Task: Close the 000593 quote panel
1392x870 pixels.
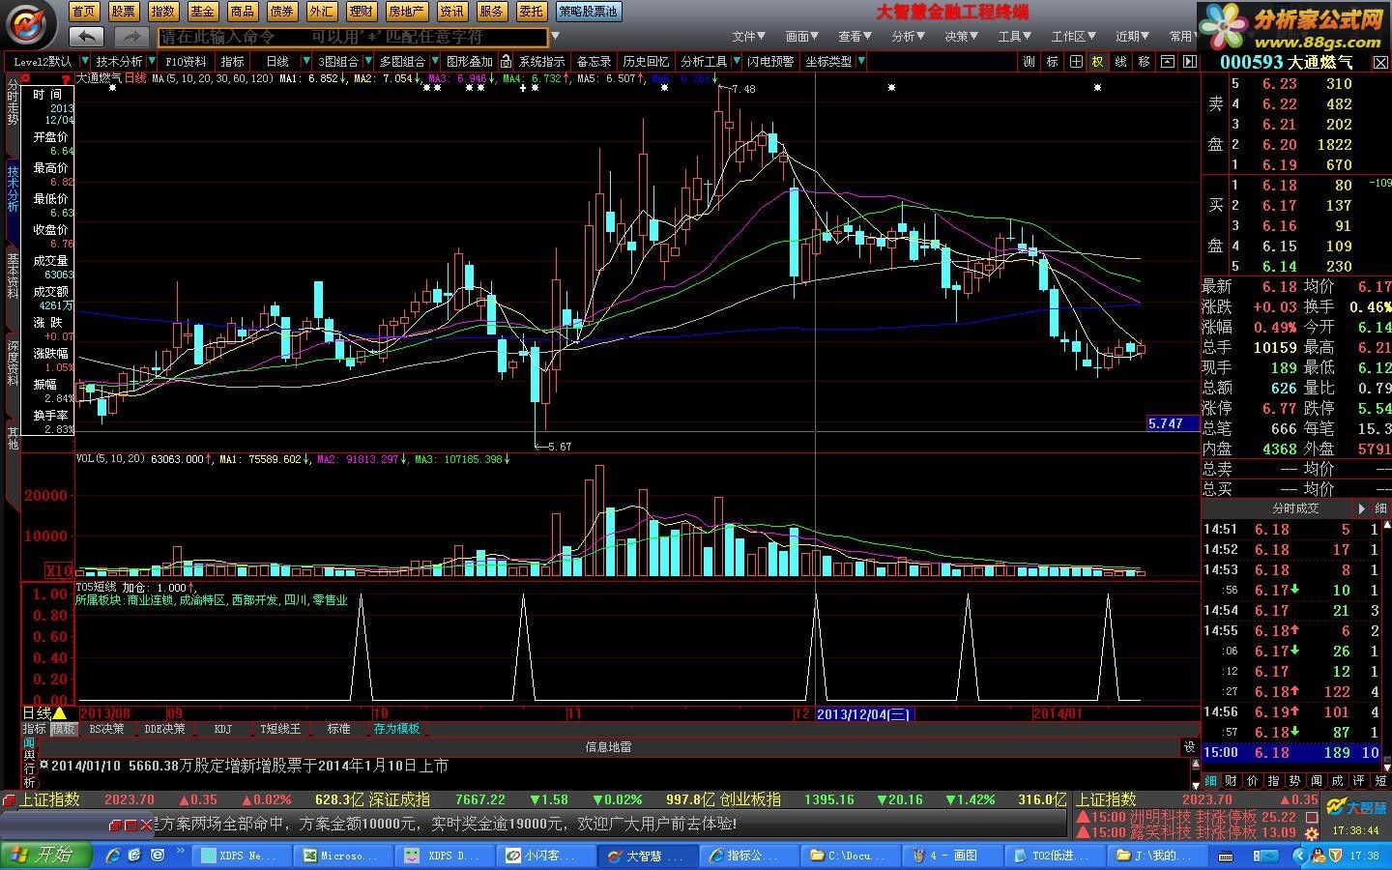Action: click(x=1382, y=61)
